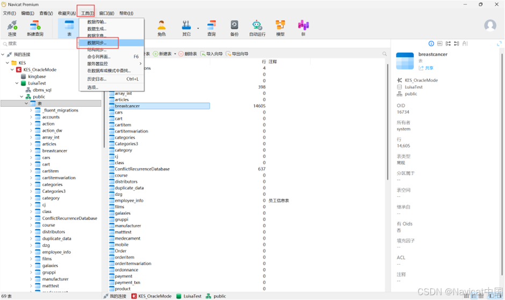
Task: Collapse the LuisaTest database node
Action: tap(17, 83)
